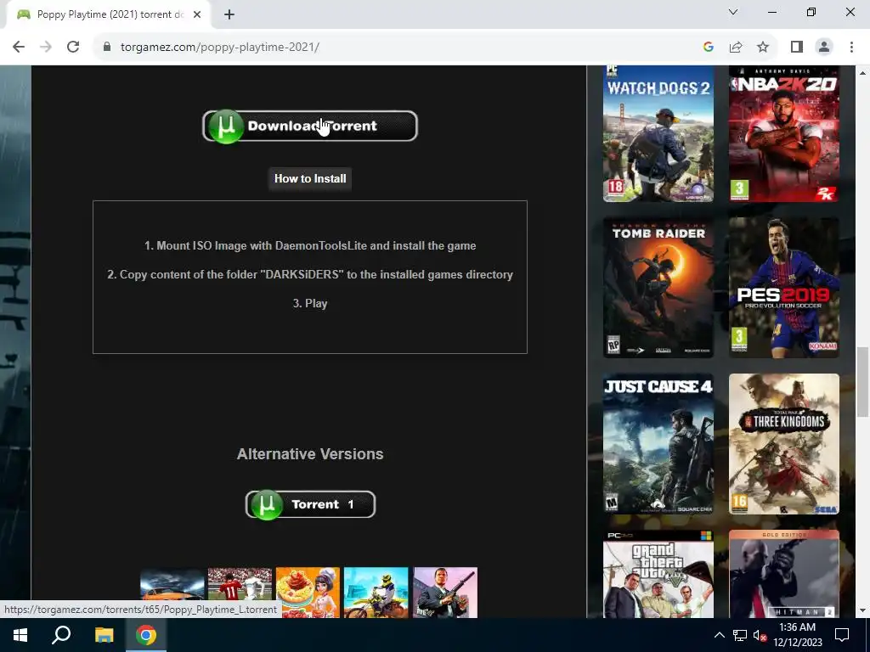Open the Hitman 2 cover

click(784, 574)
